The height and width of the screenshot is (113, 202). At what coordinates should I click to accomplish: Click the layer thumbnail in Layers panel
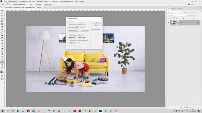[175, 23]
